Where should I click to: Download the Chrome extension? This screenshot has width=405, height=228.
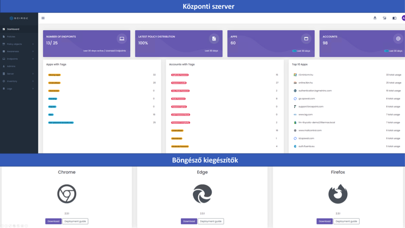[53, 222]
